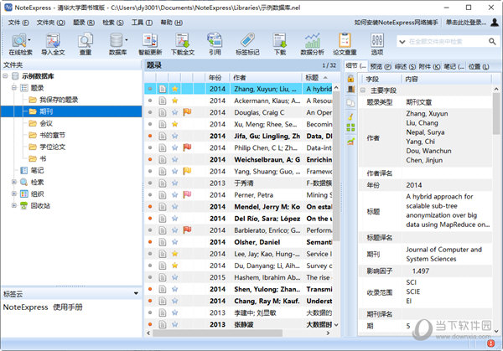Expand the 回收站 tree node
Viewport: 503px width, 351px height.
click(13, 205)
